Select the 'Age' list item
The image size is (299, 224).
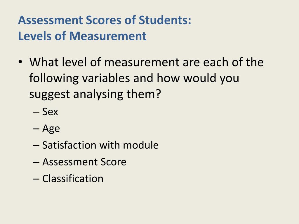(51, 129)
